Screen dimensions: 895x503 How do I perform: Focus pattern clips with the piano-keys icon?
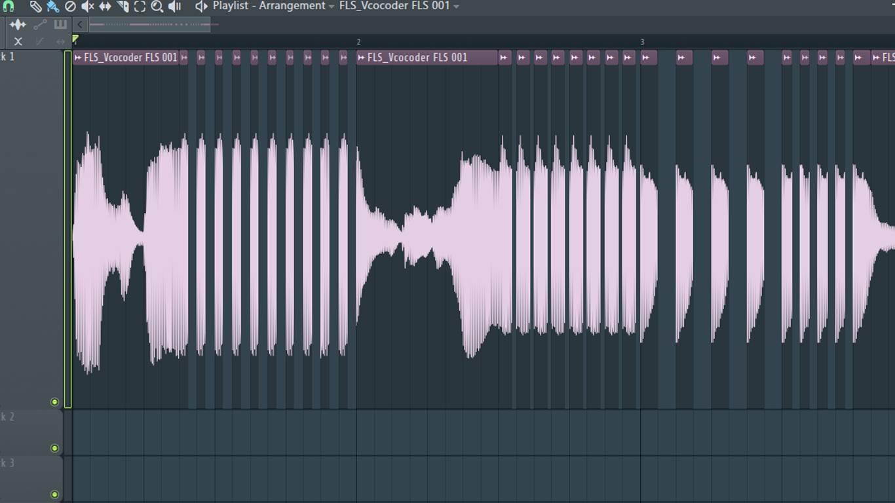coord(60,25)
